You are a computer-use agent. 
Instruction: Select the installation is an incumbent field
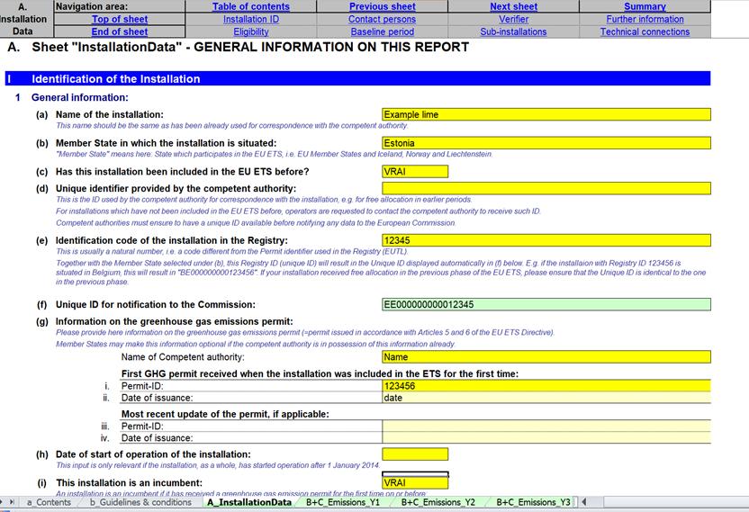tap(415, 483)
